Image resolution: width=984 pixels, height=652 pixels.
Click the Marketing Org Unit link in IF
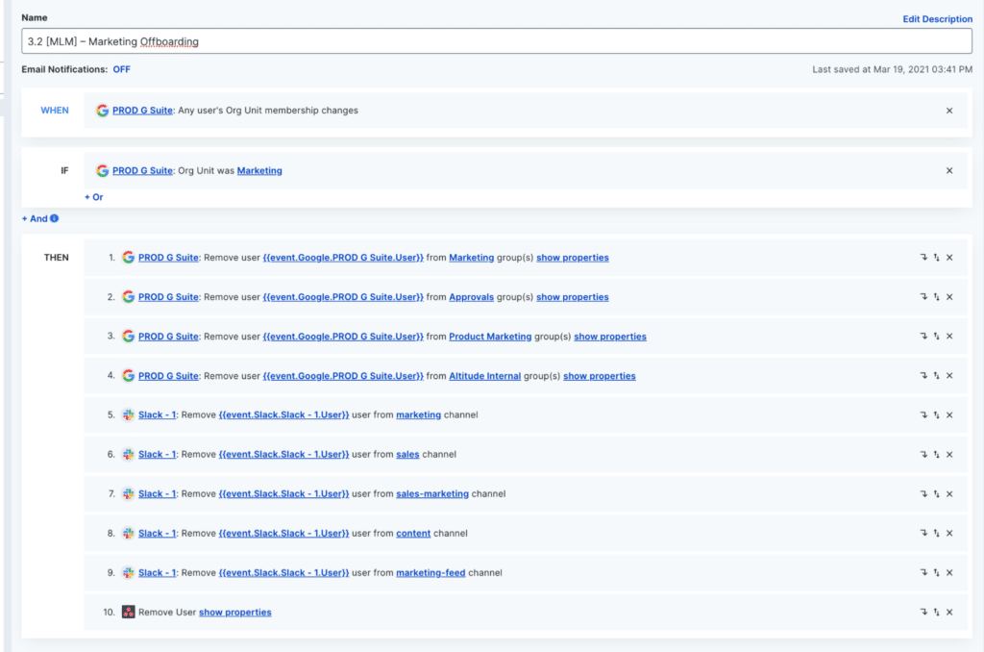(x=259, y=171)
